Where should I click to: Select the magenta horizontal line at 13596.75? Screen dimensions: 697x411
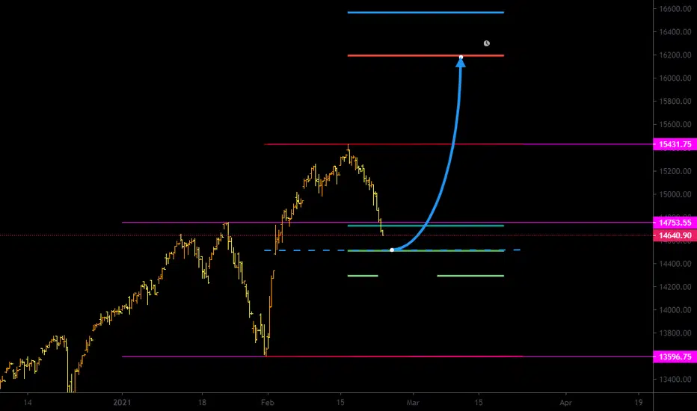coord(387,356)
